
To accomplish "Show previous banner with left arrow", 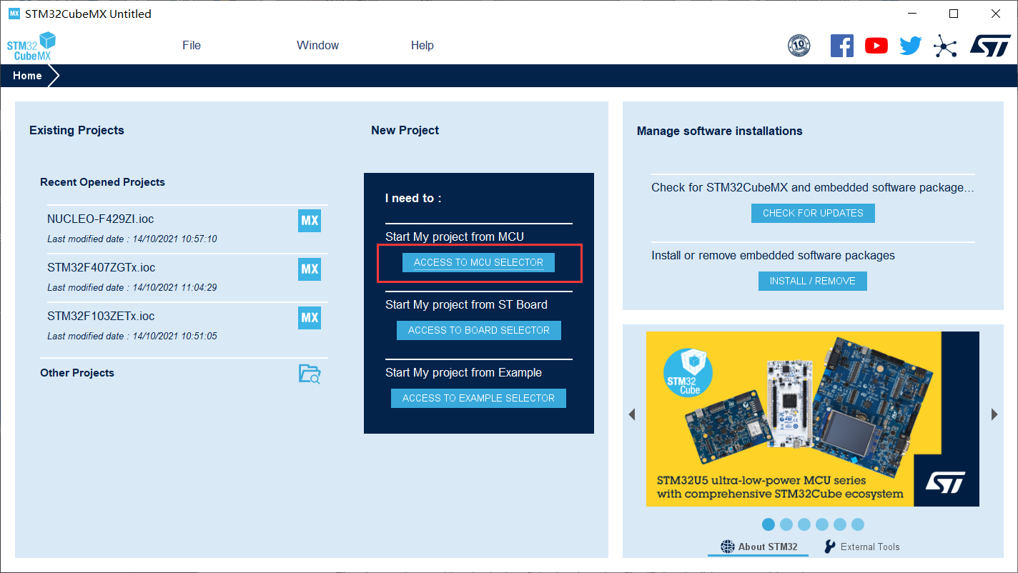I will coord(632,414).
